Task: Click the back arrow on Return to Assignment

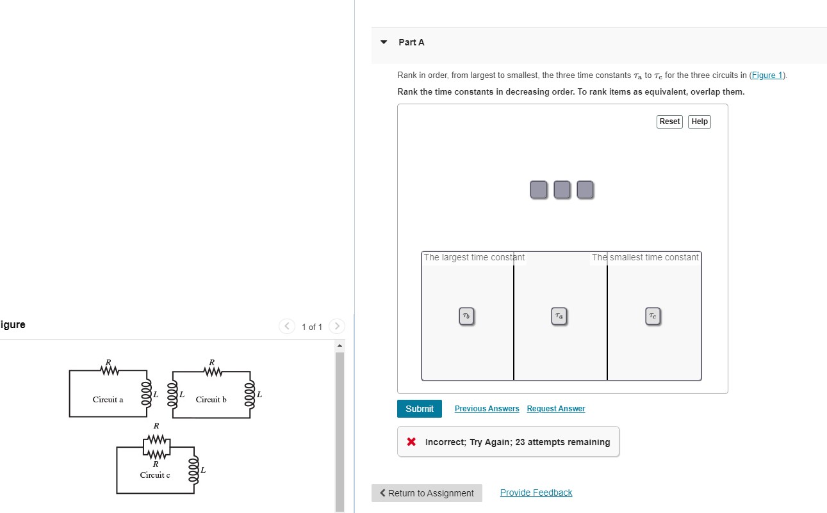Action: [382, 493]
